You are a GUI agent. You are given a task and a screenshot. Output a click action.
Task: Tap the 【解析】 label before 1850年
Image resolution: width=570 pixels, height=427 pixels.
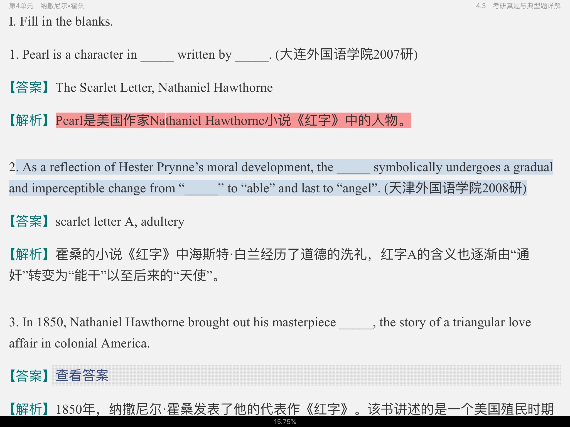point(29,409)
